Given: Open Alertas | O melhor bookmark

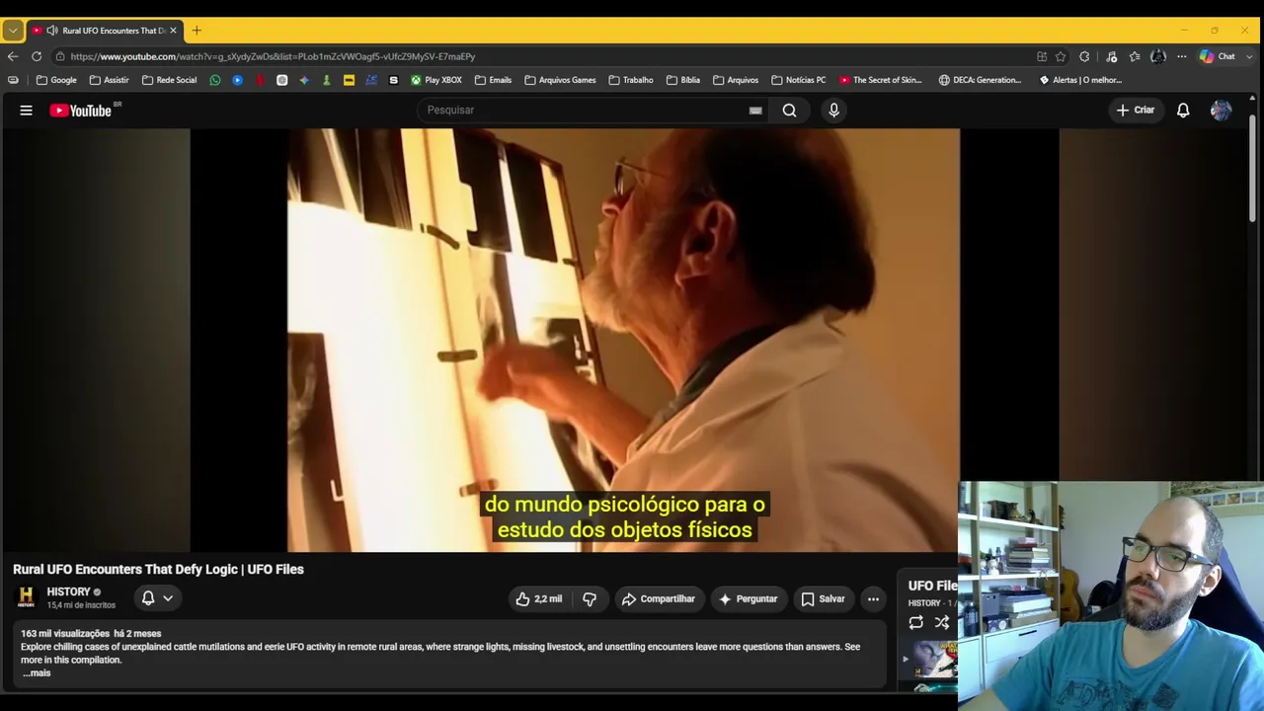Looking at the screenshot, I should [1080, 80].
